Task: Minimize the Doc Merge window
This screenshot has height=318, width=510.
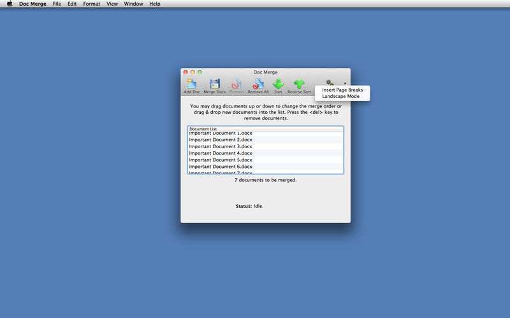Action: tap(193, 72)
